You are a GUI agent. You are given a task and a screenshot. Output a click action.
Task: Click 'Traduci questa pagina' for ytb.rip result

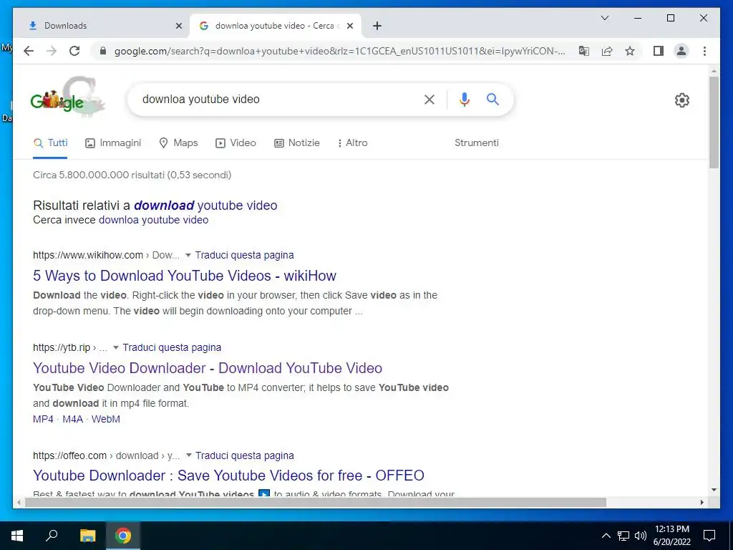pyautogui.click(x=172, y=347)
